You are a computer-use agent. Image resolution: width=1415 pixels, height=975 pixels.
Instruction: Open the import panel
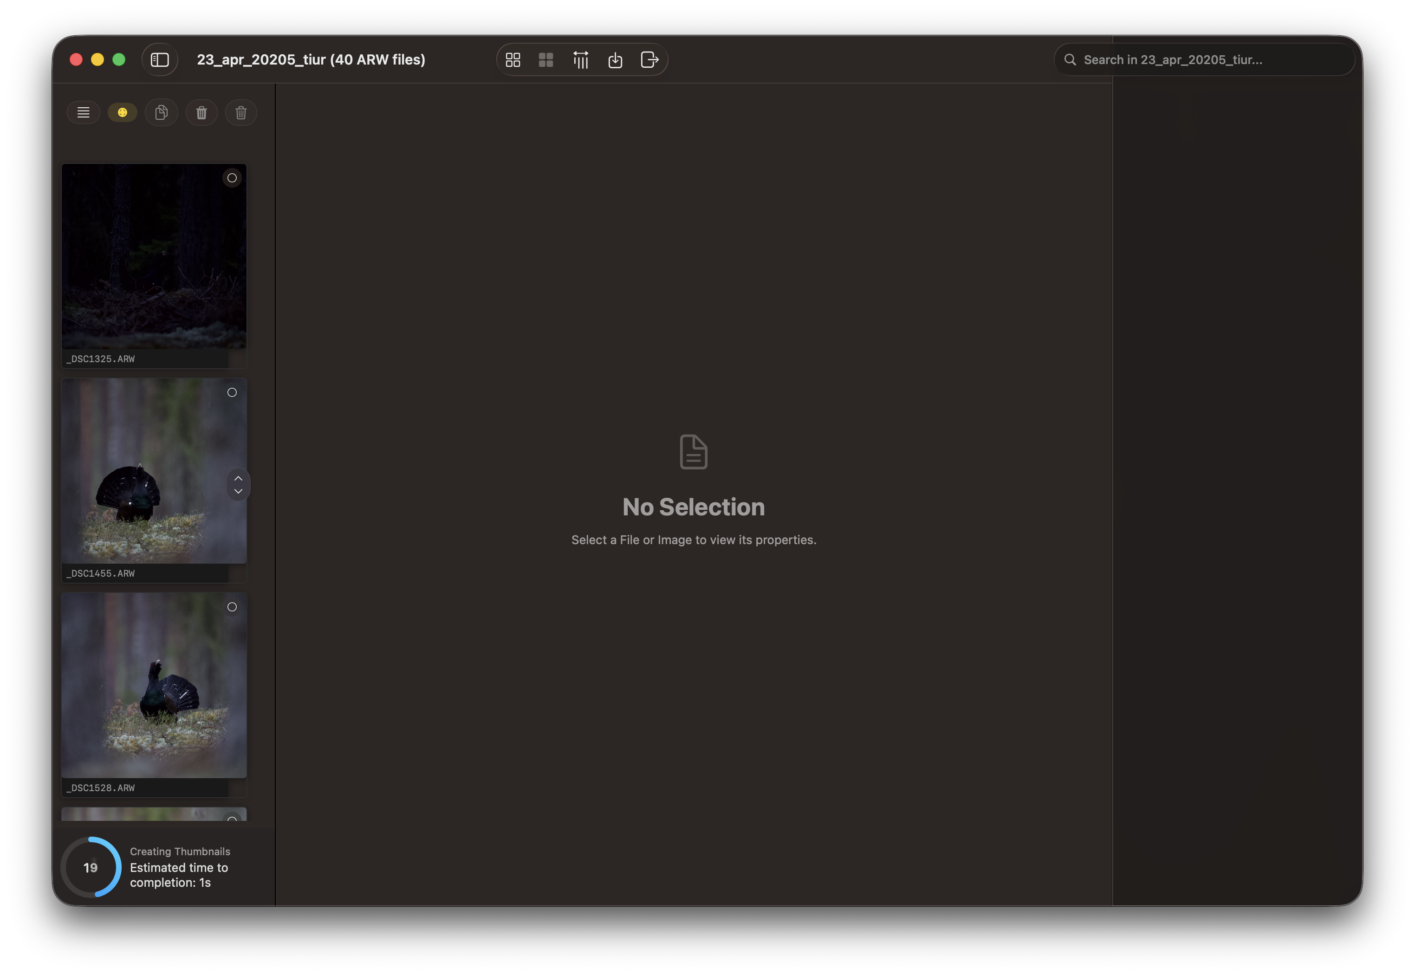click(x=615, y=59)
